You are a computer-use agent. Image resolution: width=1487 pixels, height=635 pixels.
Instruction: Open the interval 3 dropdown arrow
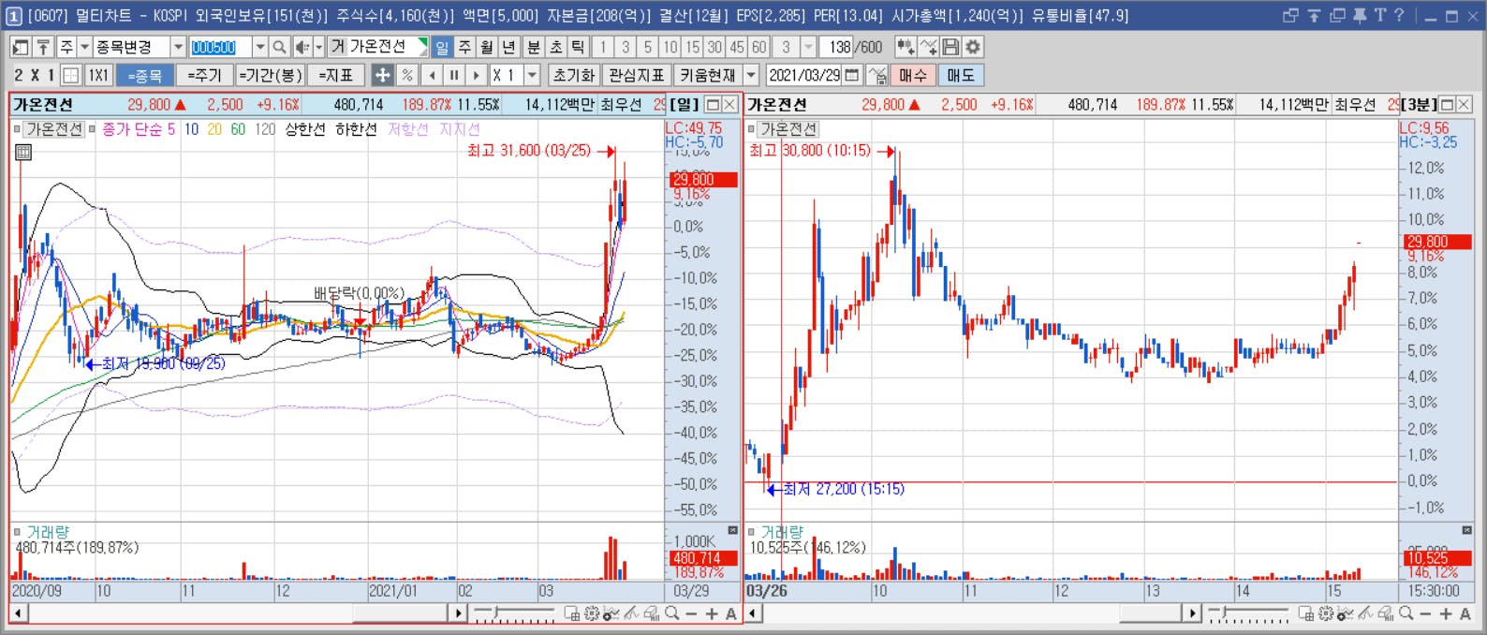808,47
